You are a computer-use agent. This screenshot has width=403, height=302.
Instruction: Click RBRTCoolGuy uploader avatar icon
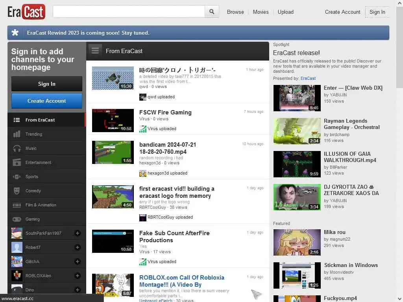(x=142, y=217)
